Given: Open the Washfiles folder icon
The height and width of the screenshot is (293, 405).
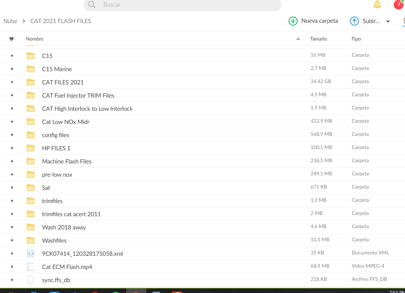Looking at the screenshot, I should pyautogui.click(x=31, y=240).
